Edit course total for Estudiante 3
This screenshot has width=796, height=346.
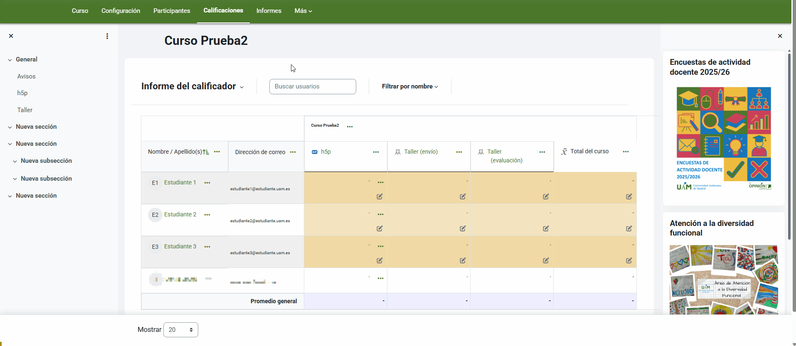click(629, 260)
